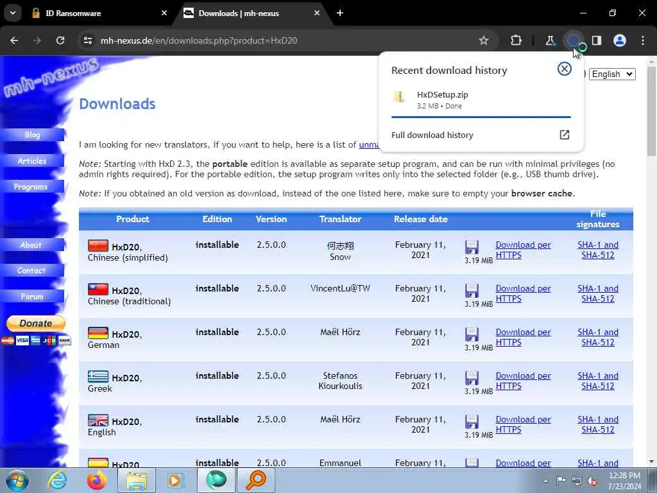Open the Chrome profile avatar
657x493 pixels.
(x=620, y=40)
